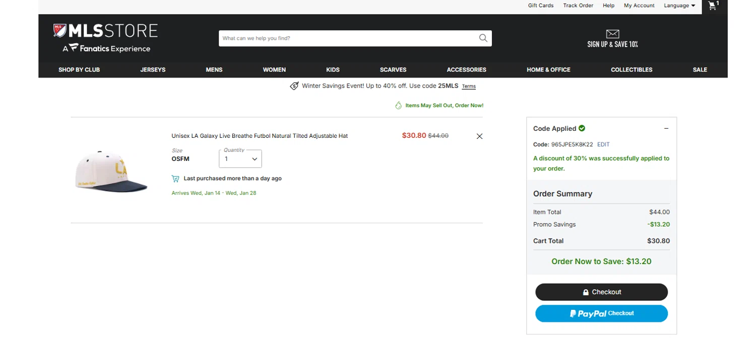Click the green code applied checkmark
The image size is (756, 338).
coord(582,128)
